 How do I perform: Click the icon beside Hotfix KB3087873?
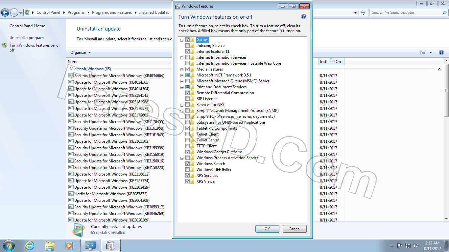pos(71,194)
